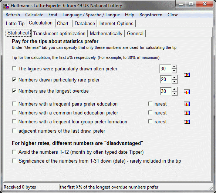Uncheck 'Numbers drawn particularly rare prefer'
The height and width of the screenshot is (193, 216).
pos(14,80)
